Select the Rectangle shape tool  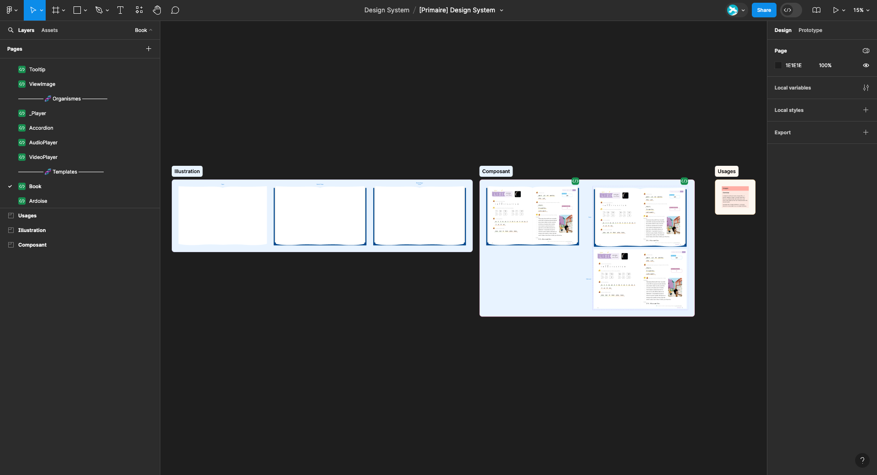point(77,10)
